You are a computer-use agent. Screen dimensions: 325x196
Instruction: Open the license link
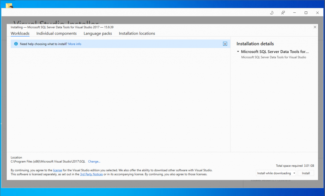pyautogui.click(x=57, y=170)
